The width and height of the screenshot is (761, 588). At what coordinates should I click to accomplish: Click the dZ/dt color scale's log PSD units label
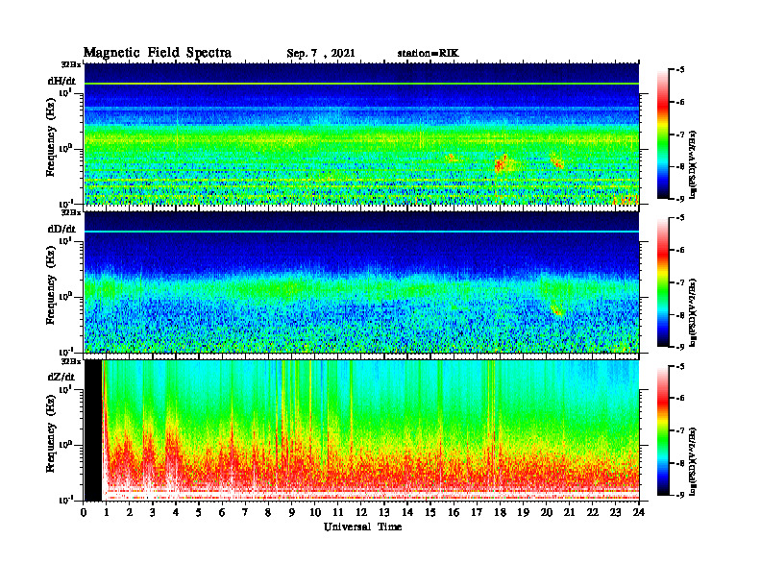pyautogui.click(x=693, y=461)
